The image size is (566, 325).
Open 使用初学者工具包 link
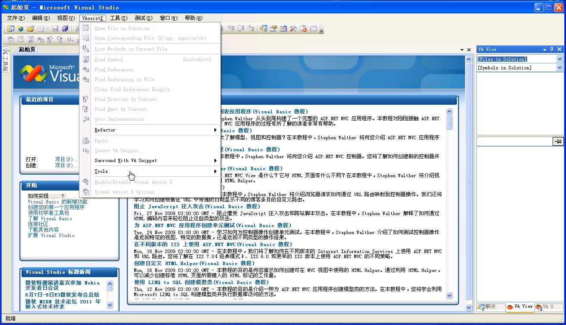[48, 213]
